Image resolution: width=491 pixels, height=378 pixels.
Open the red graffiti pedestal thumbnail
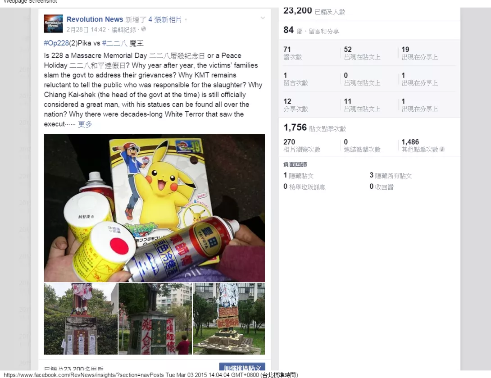pos(155,319)
